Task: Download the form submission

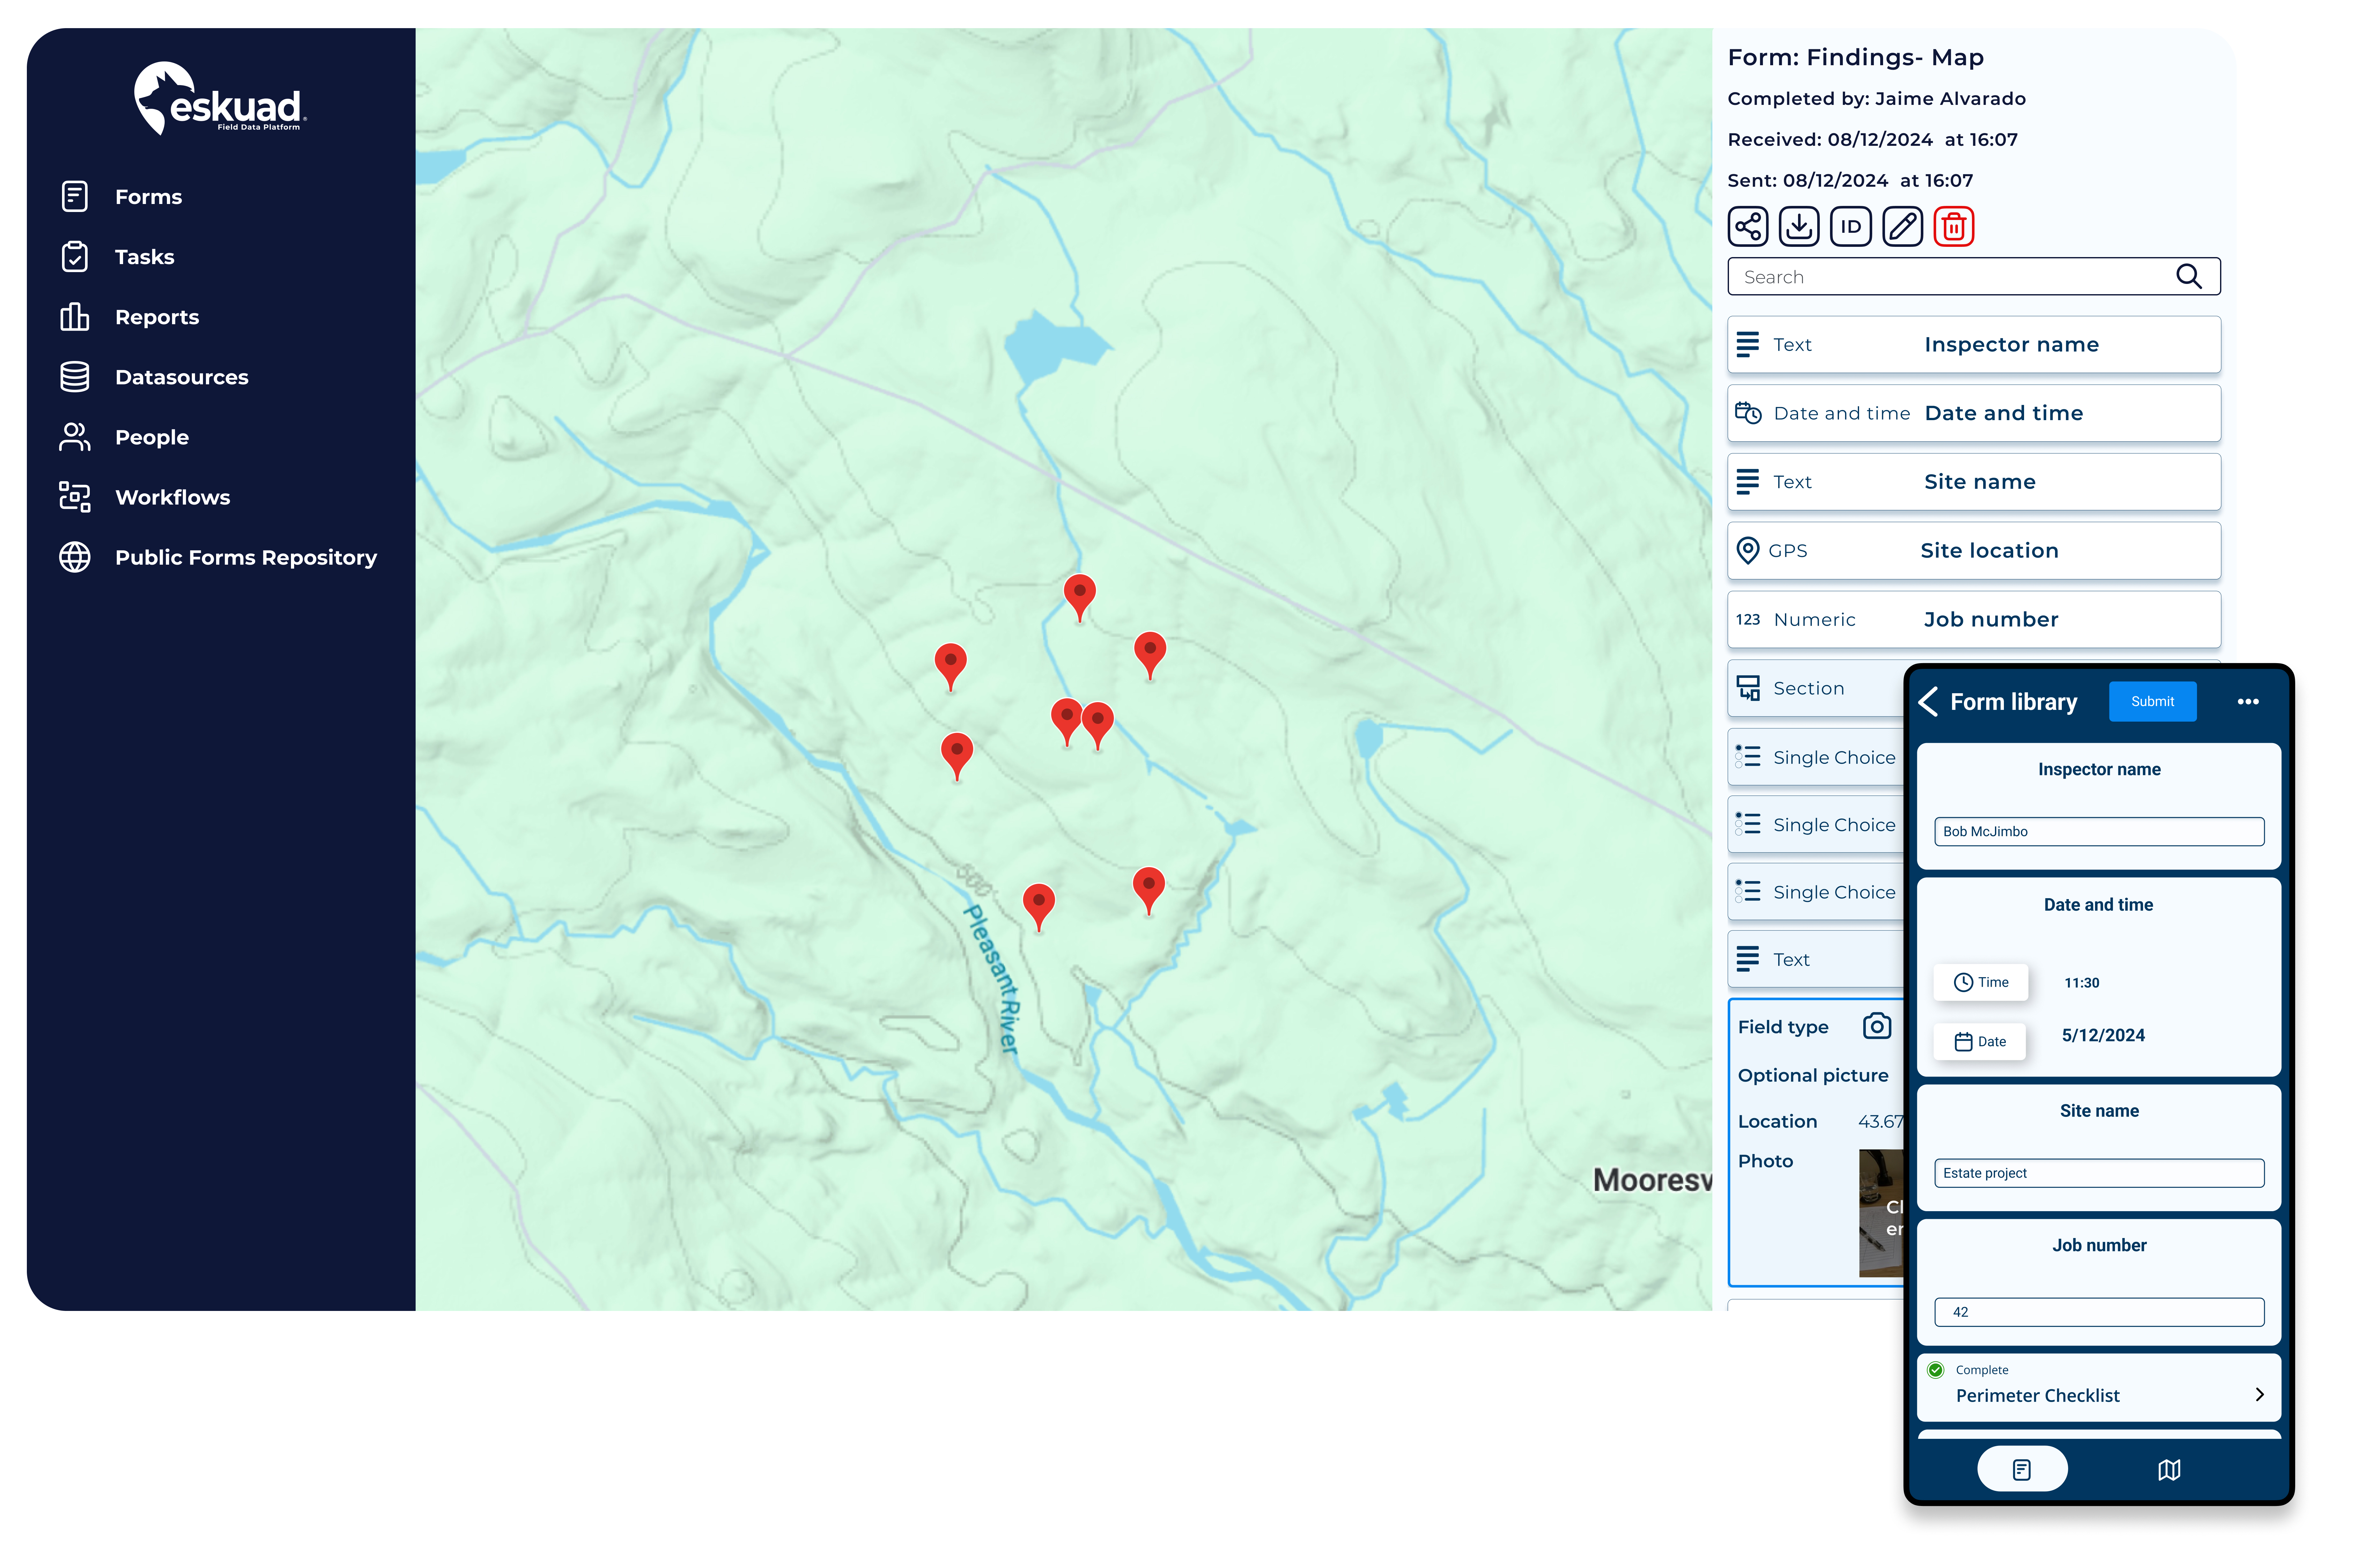Action: tap(1799, 226)
